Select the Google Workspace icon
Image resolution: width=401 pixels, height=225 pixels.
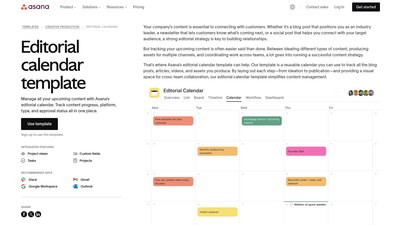pyautogui.click(x=23, y=186)
